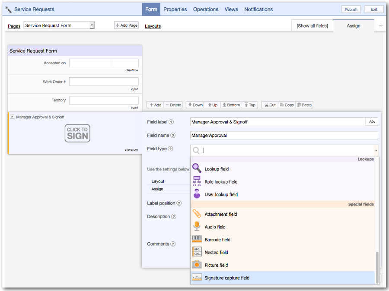This screenshot has width=389, height=291.
Task: Select the User lookup field person icon
Action: 197,194
